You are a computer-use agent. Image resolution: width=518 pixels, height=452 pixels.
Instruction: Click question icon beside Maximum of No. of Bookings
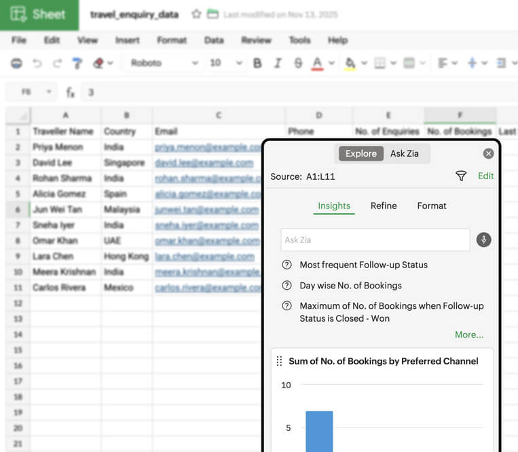(x=286, y=305)
